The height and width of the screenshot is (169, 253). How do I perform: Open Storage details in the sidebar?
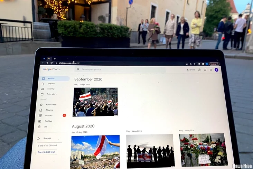(x=47, y=138)
